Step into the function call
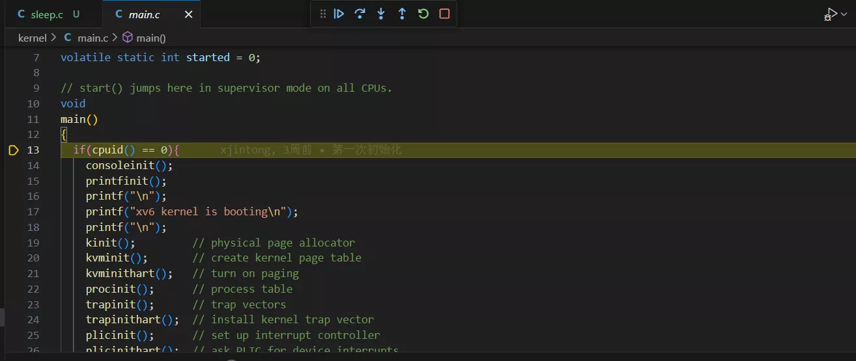Viewport: 856px width, 361px height. pos(381,14)
